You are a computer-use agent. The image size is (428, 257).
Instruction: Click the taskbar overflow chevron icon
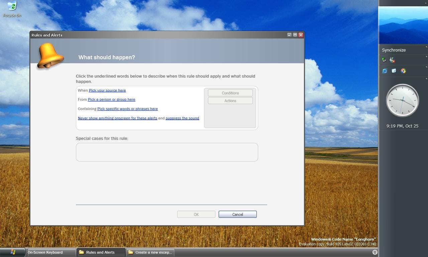click(x=375, y=252)
